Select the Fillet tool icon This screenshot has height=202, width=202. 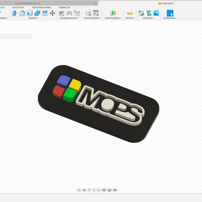[x=22, y=13]
